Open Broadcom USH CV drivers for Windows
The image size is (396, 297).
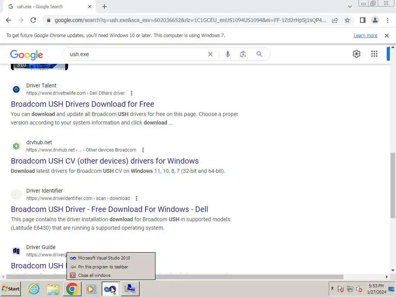click(x=105, y=161)
